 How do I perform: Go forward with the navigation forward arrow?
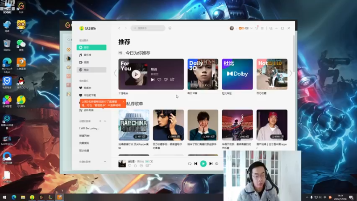(x=125, y=28)
